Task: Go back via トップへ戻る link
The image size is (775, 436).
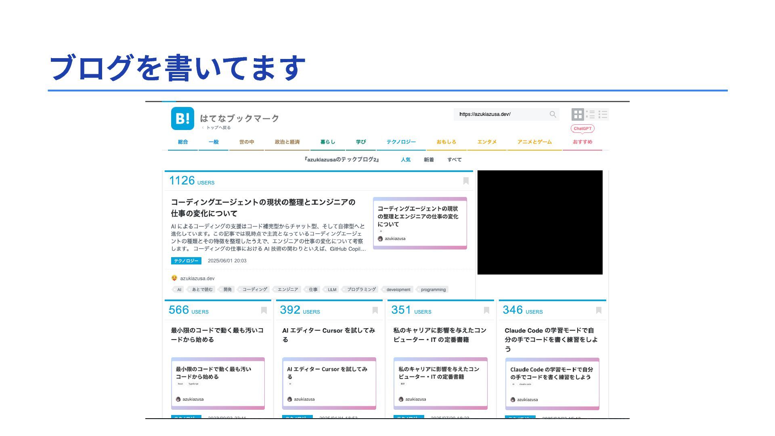Action: (218, 128)
